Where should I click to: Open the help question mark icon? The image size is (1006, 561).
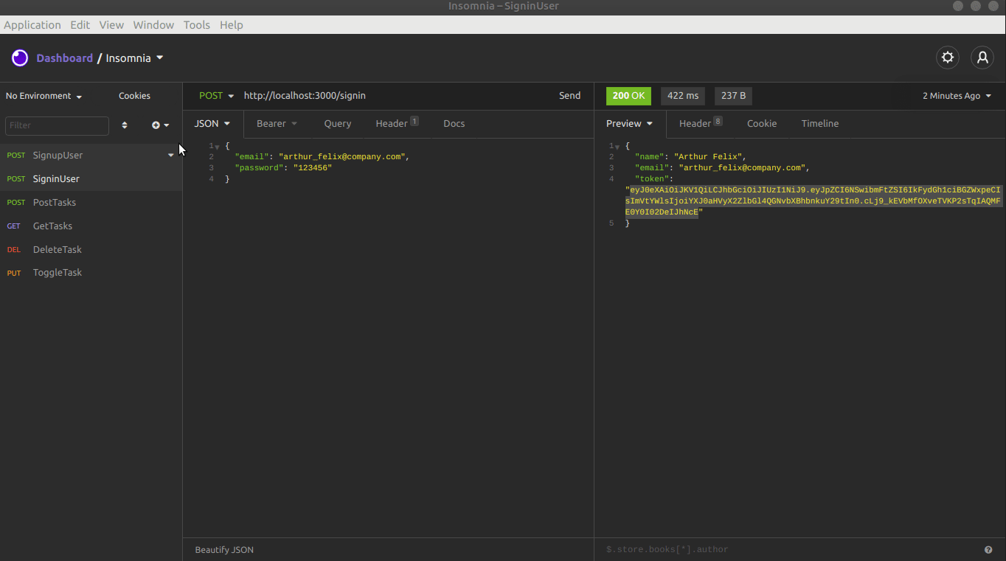(988, 549)
